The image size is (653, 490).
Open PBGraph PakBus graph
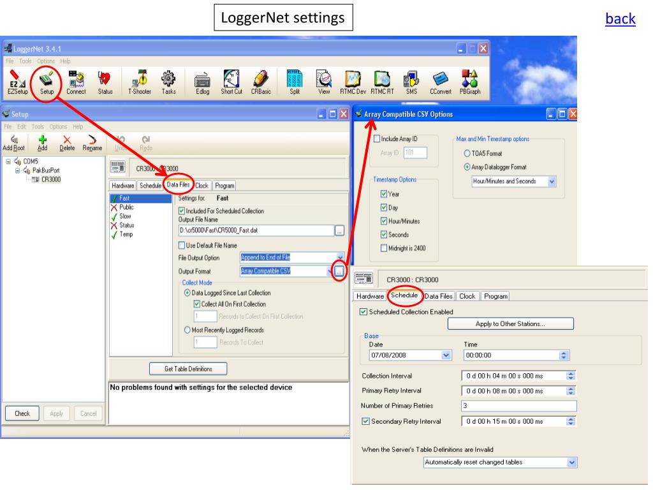click(470, 82)
